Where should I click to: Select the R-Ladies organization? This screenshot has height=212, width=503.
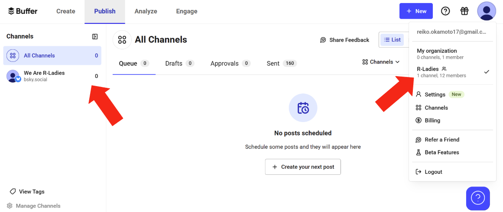[x=453, y=72]
